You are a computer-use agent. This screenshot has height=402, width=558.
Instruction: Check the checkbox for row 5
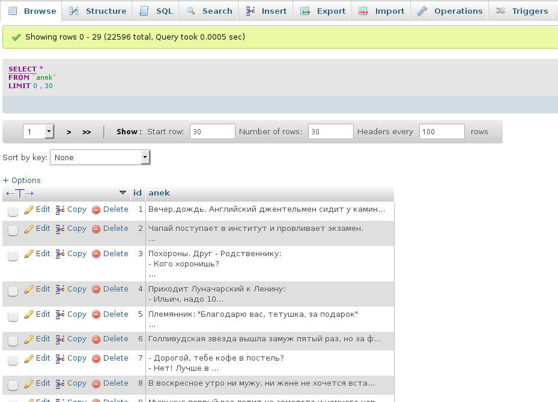point(13,316)
